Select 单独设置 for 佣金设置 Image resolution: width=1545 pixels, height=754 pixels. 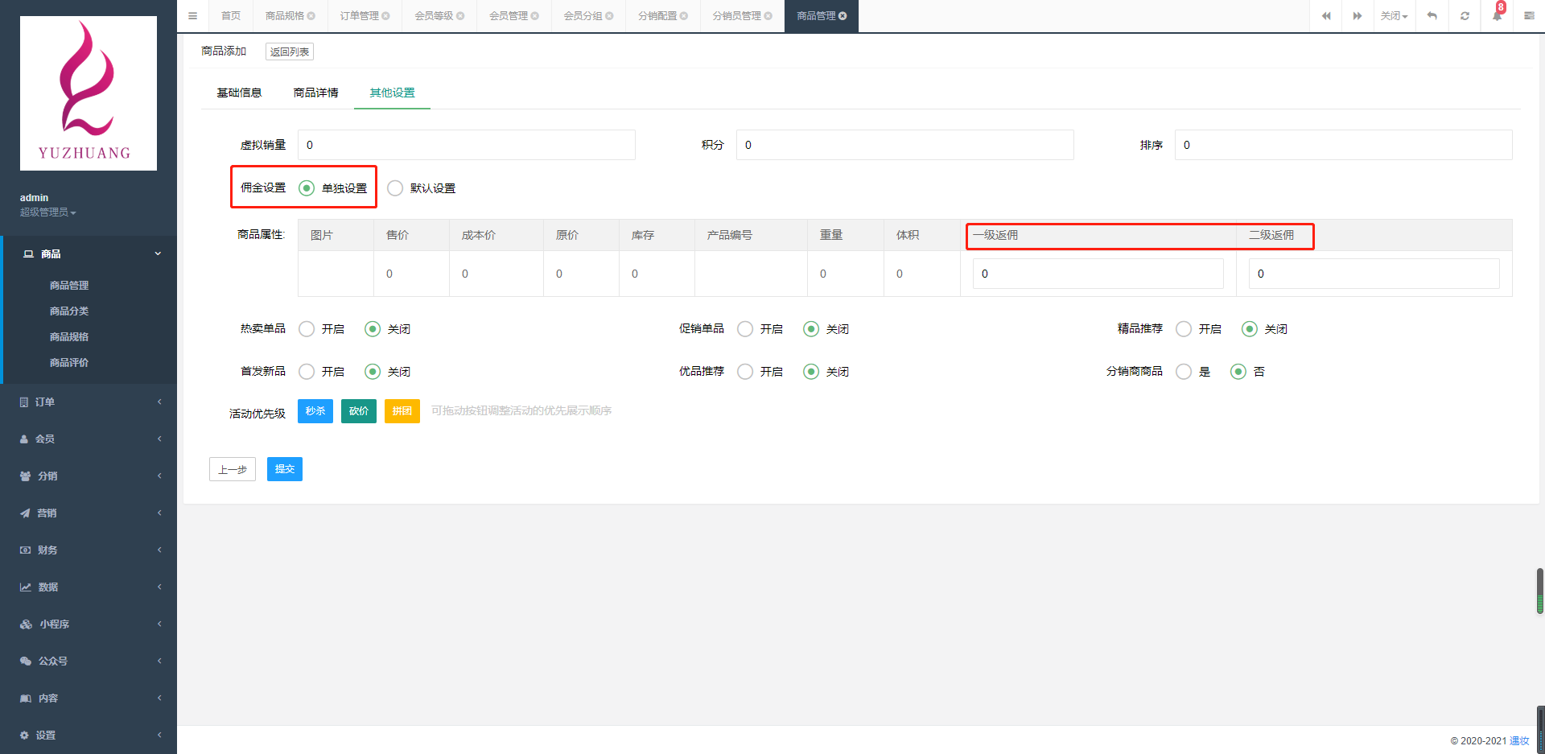[307, 188]
